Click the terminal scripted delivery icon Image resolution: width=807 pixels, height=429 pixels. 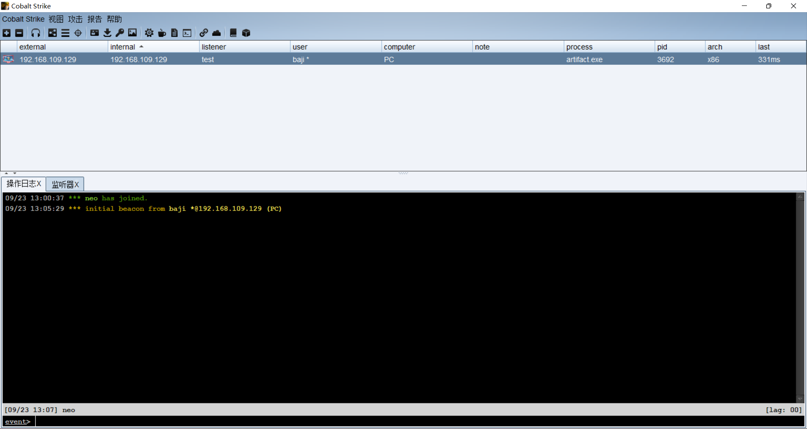tap(187, 33)
